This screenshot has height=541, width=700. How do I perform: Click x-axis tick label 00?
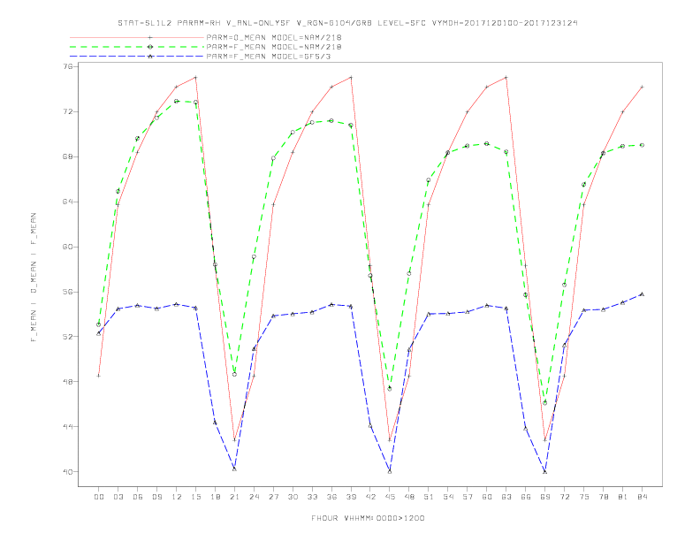[99, 497]
